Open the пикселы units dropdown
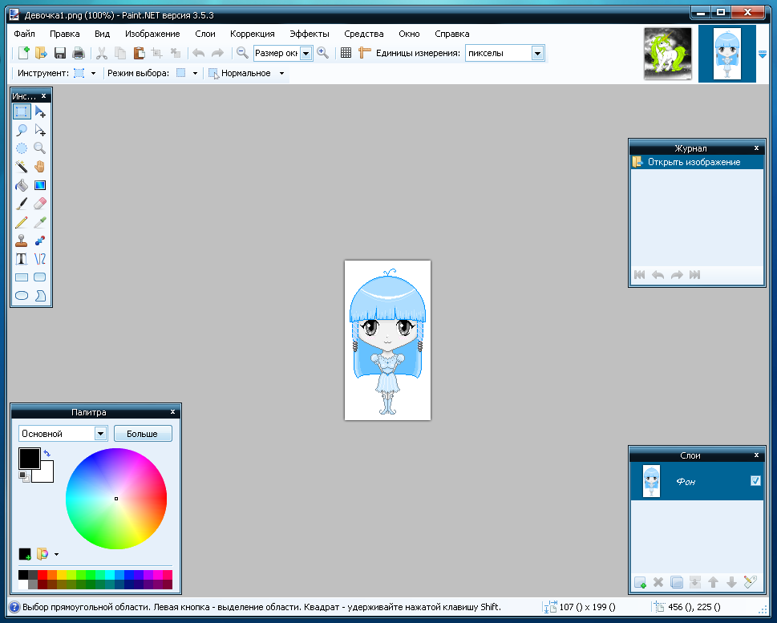Viewport: 777px width, 623px height. [538, 53]
